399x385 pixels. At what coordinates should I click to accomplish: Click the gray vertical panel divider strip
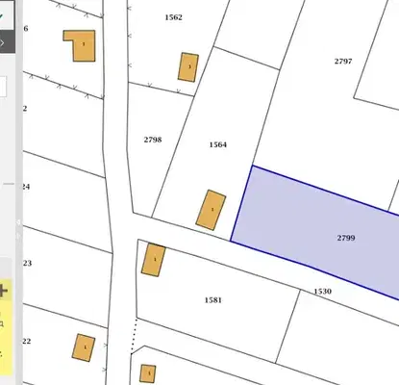[19, 192]
